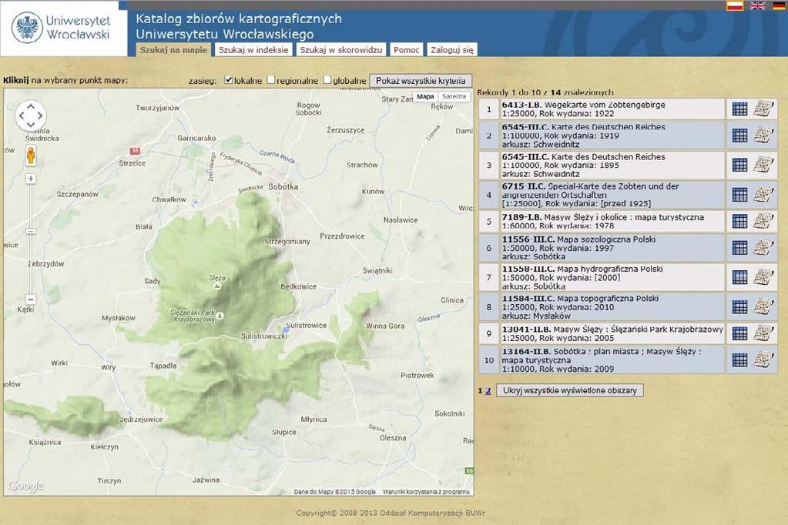Open table icon for Sobótka plan miasta
Viewport: 788px width, 525px height.
click(739, 360)
